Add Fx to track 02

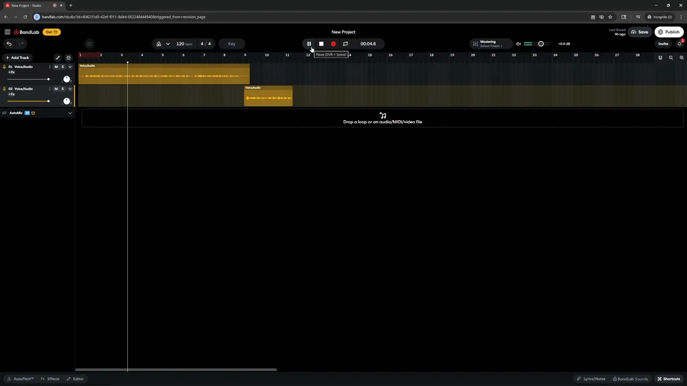click(11, 94)
